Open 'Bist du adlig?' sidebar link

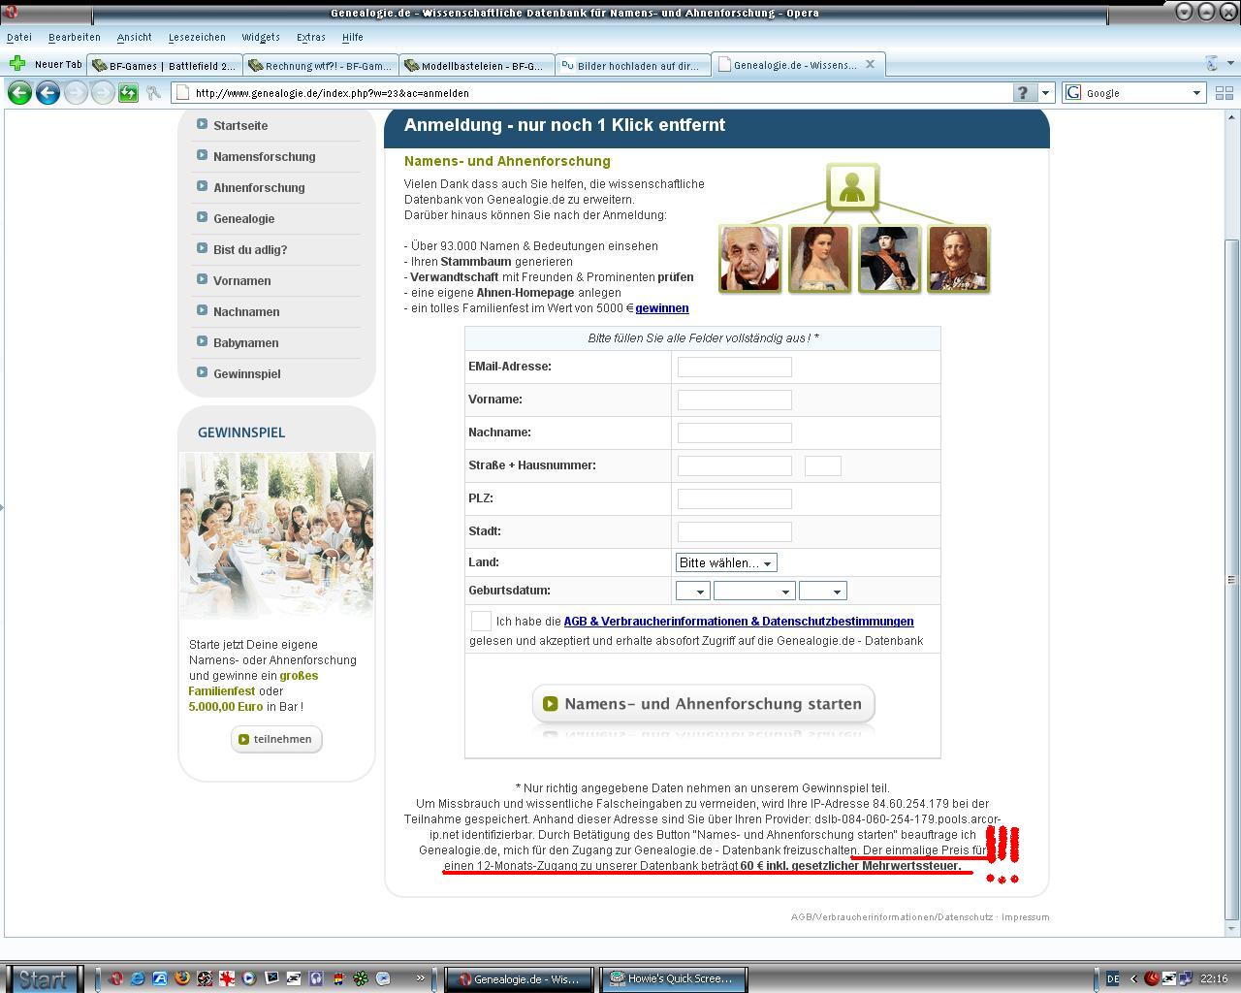click(x=250, y=249)
